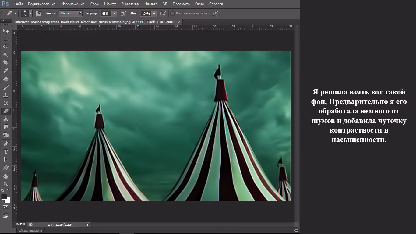Image resolution: width=416 pixels, height=234 pixels.
Task: Expand the status bar info arrow
Action: pyautogui.click(x=88, y=225)
